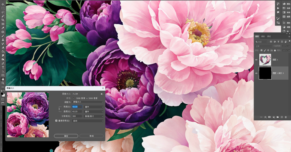Open the Brush Settings panel icon
291x152 pixels.
(278, 18)
